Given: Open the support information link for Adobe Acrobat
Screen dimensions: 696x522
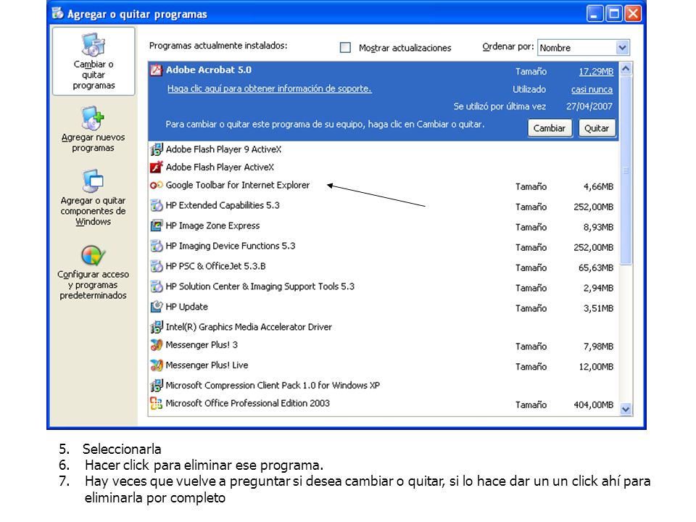Looking at the screenshot, I should tap(270, 88).
